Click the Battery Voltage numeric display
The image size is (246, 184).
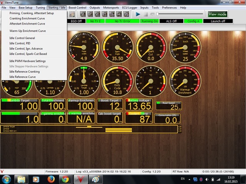(139, 104)
